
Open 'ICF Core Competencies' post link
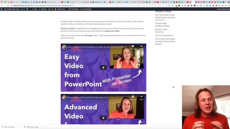click(164, 35)
